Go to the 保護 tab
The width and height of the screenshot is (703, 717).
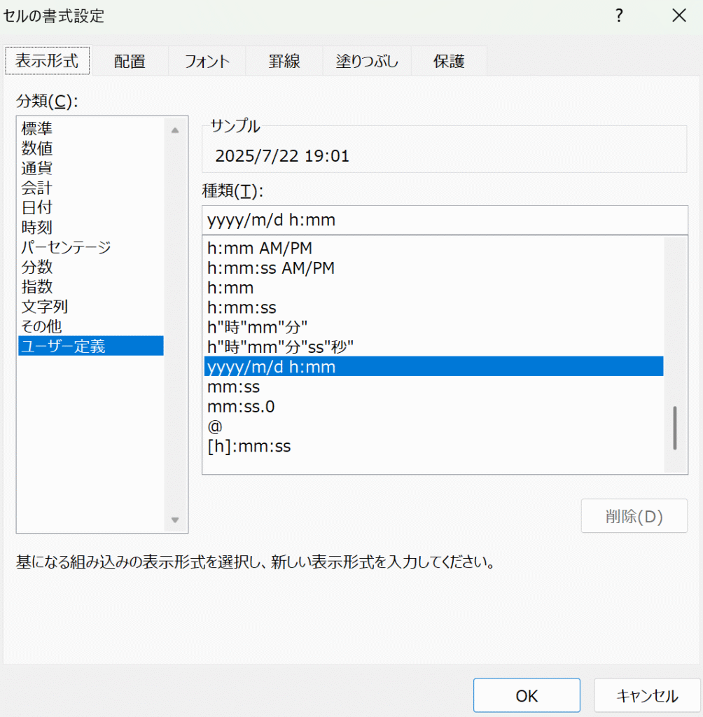(449, 61)
